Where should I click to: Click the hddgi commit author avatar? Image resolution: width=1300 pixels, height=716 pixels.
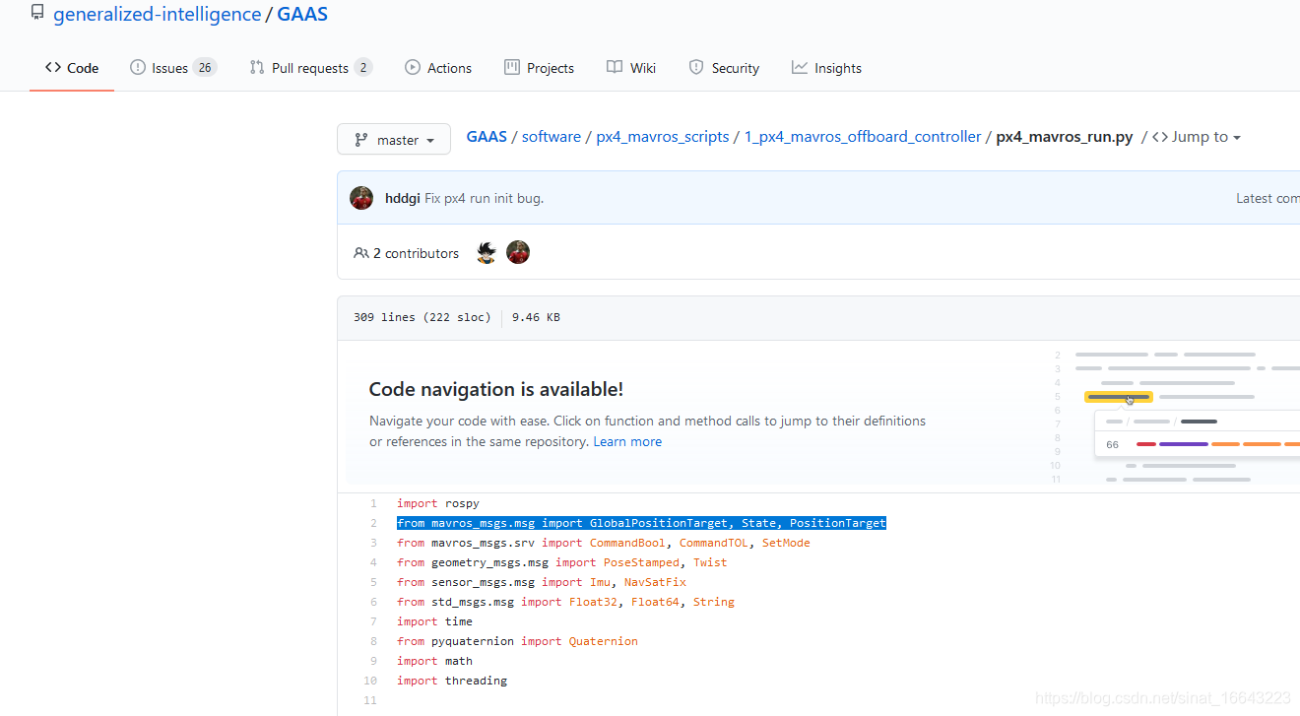click(x=361, y=198)
